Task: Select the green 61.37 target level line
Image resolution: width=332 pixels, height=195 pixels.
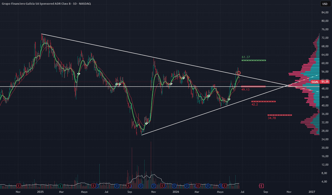Action: click(254, 60)
